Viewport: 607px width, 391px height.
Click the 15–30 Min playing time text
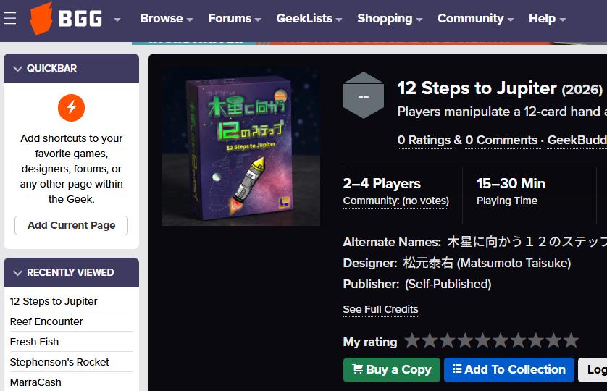click(511, 183)
